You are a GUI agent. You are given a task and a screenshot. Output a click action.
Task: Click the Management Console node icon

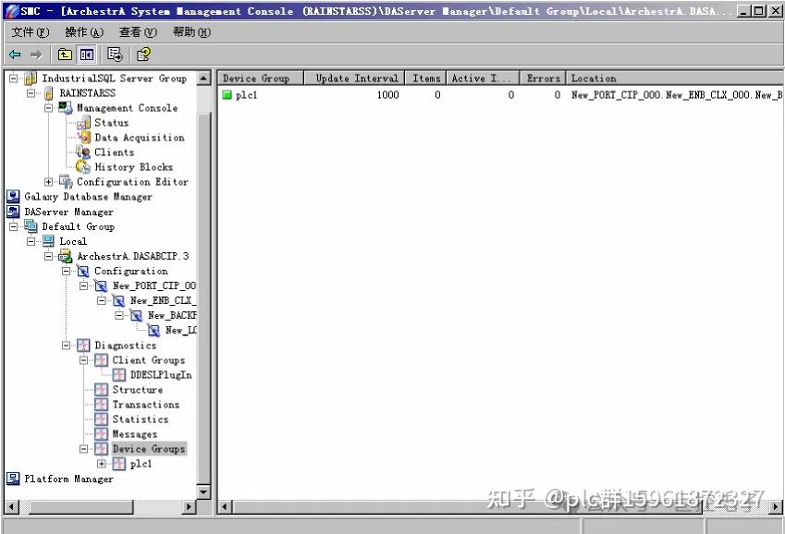66,108
